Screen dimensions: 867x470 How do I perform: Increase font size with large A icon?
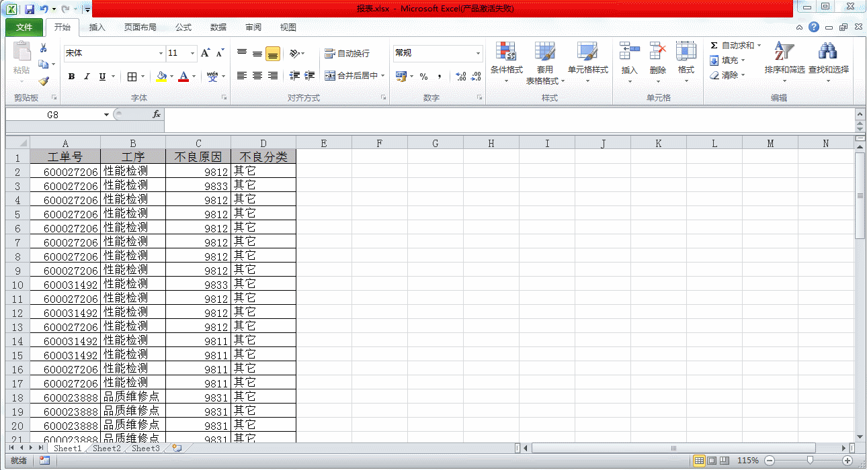coord(206,53)
